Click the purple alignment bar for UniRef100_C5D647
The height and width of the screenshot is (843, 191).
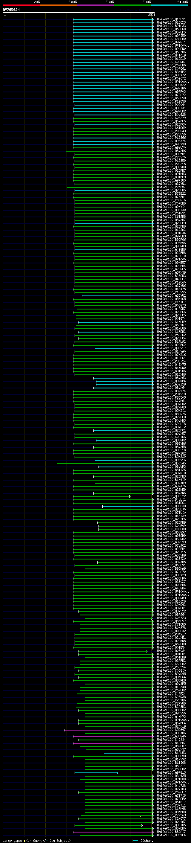click(x=109, y=730)
